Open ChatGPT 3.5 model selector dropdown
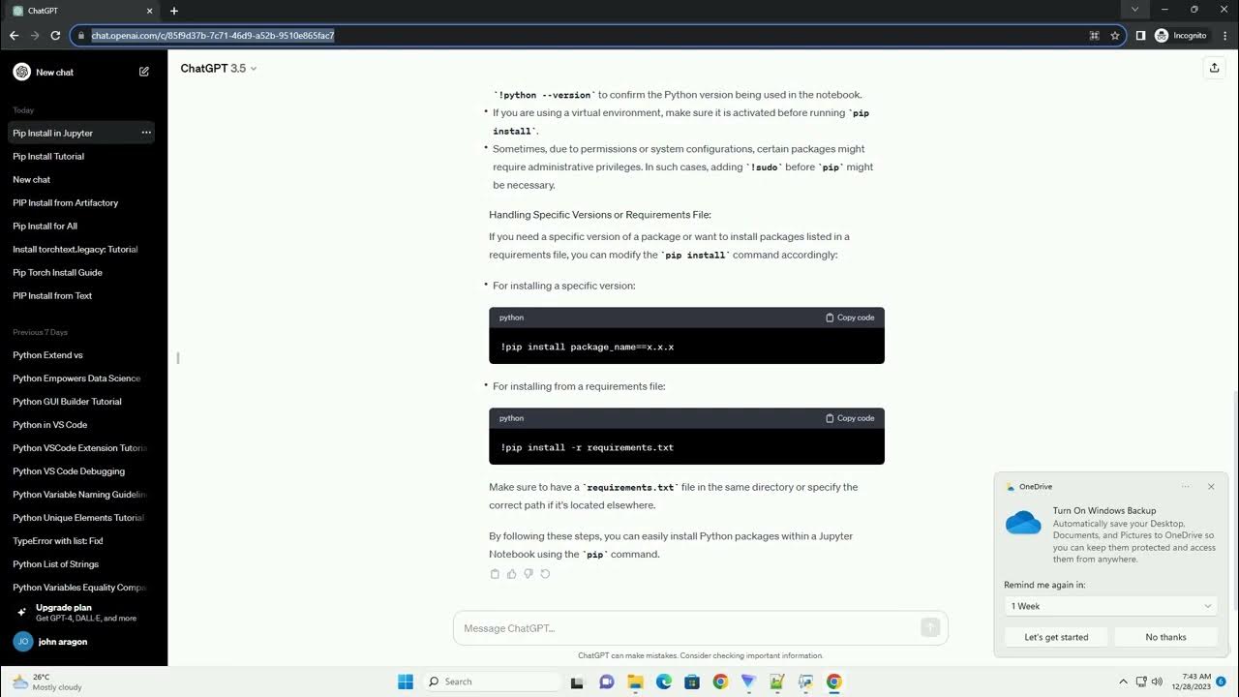 (219, 68)
